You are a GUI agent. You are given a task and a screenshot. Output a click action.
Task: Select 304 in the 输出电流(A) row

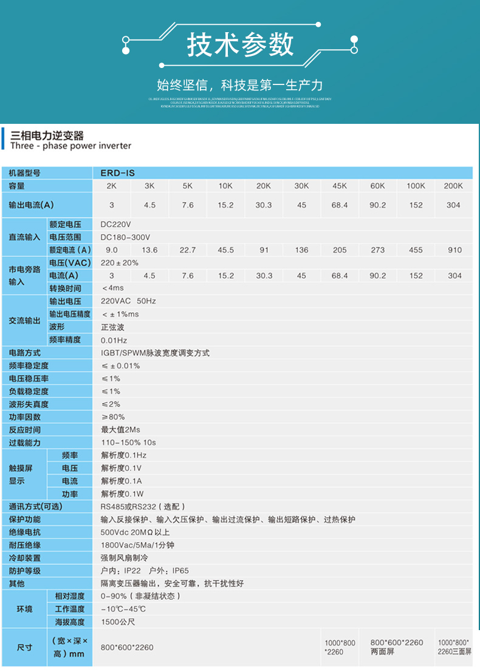453,205
